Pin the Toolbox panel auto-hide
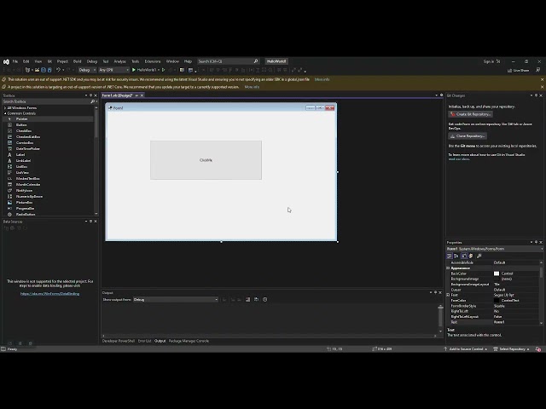 click(x=91, y=95)
